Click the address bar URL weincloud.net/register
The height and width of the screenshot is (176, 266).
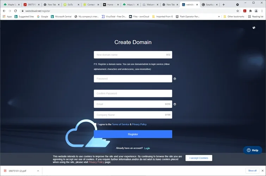point(38,11)
